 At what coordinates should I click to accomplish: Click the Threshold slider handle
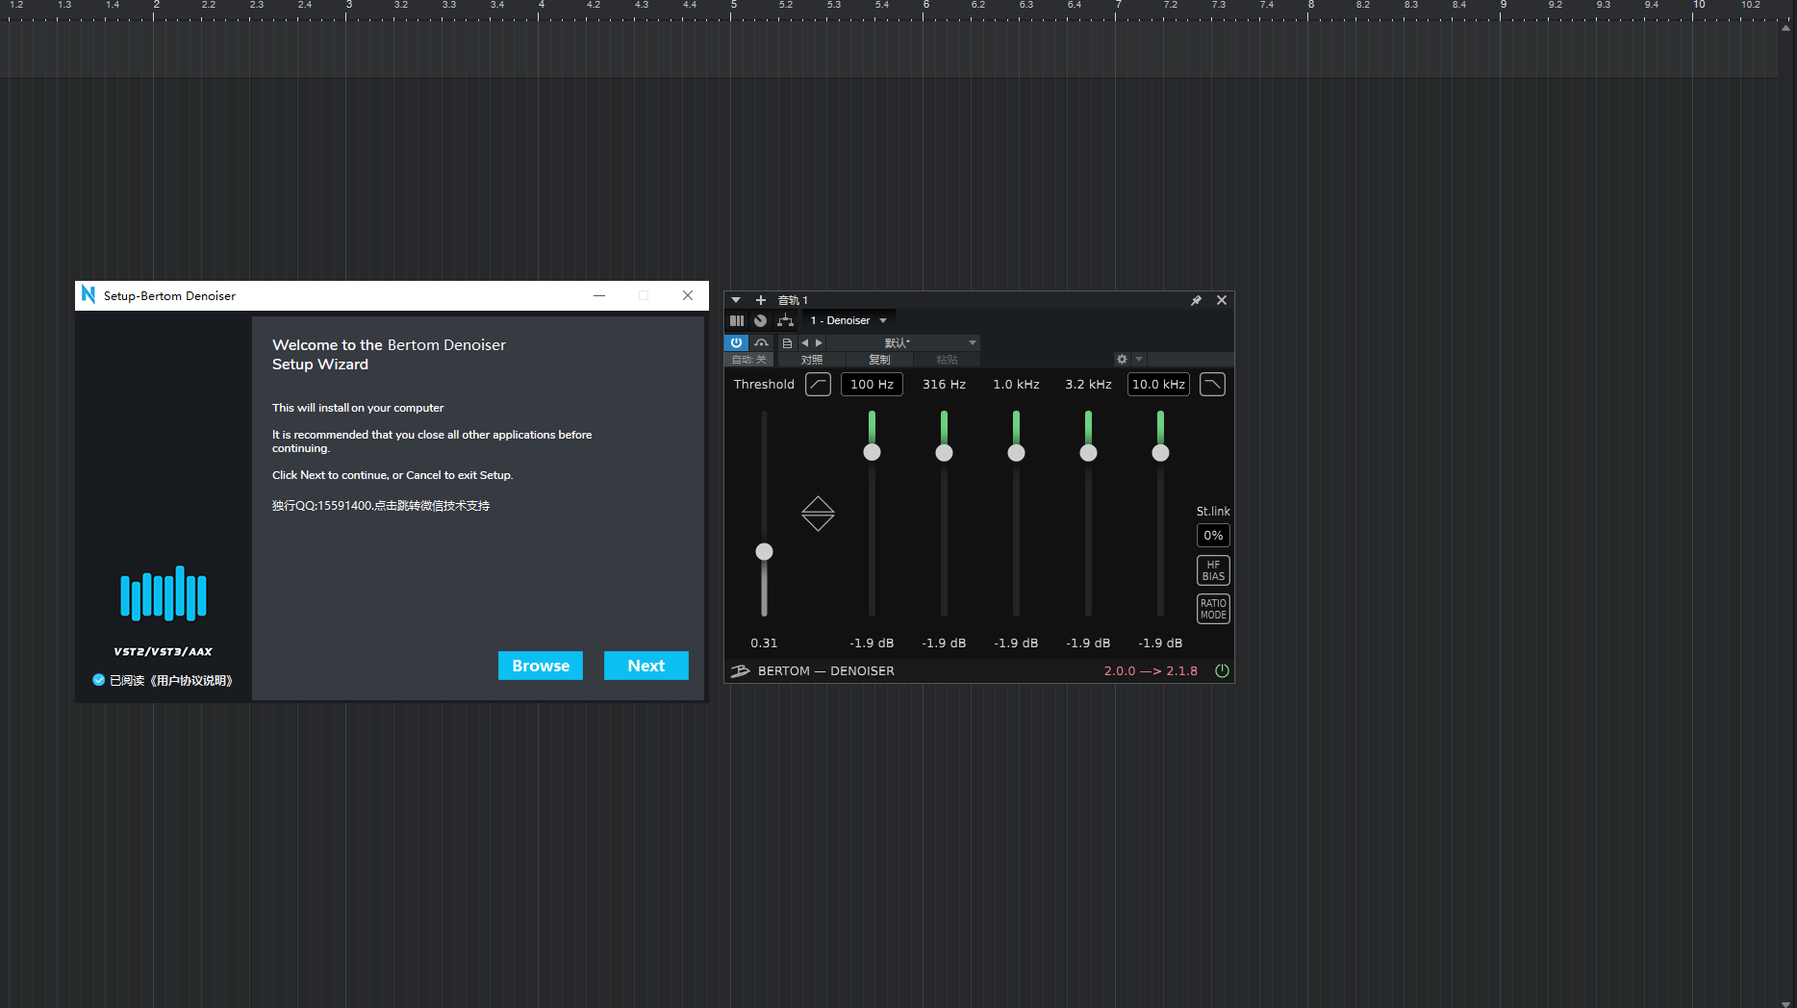pyautogui.click(x=765, y=551)
